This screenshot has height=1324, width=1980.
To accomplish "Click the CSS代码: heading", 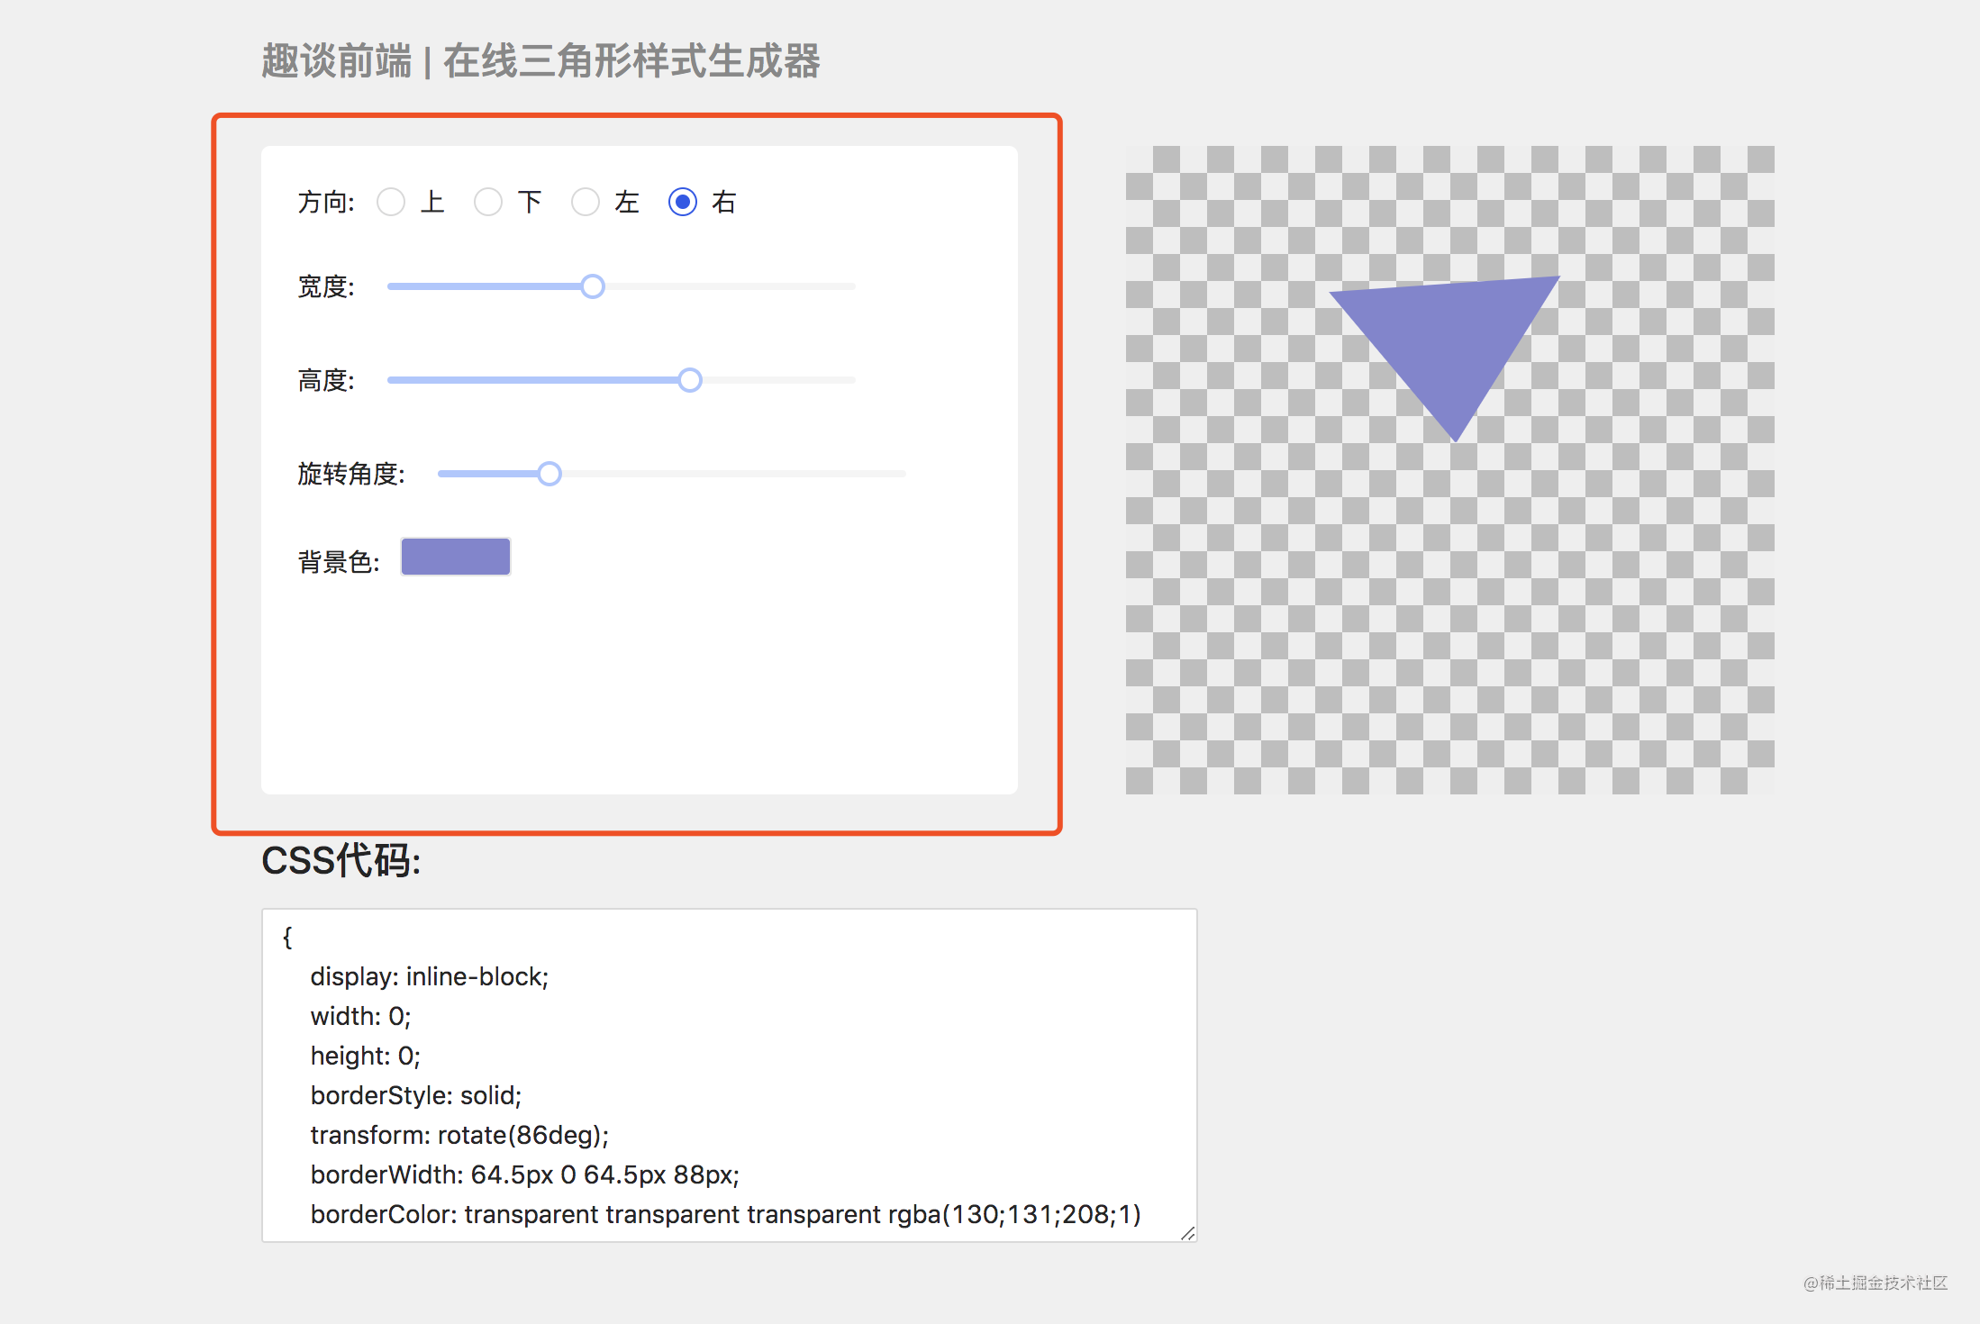I will click(341, 861).
